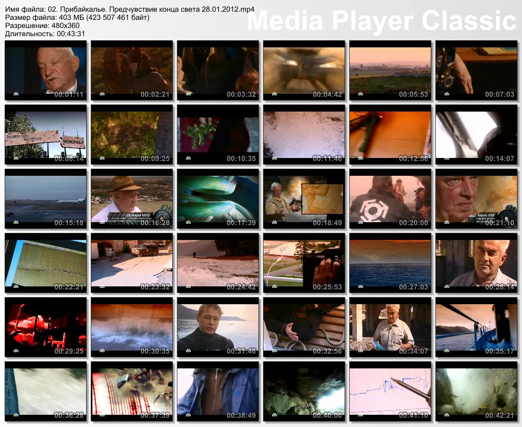The height and width of the screenshot is (427, 522).
Task: Open the parked SUV thumbnail at 00:23:32
Action: (x=132, y=263)
